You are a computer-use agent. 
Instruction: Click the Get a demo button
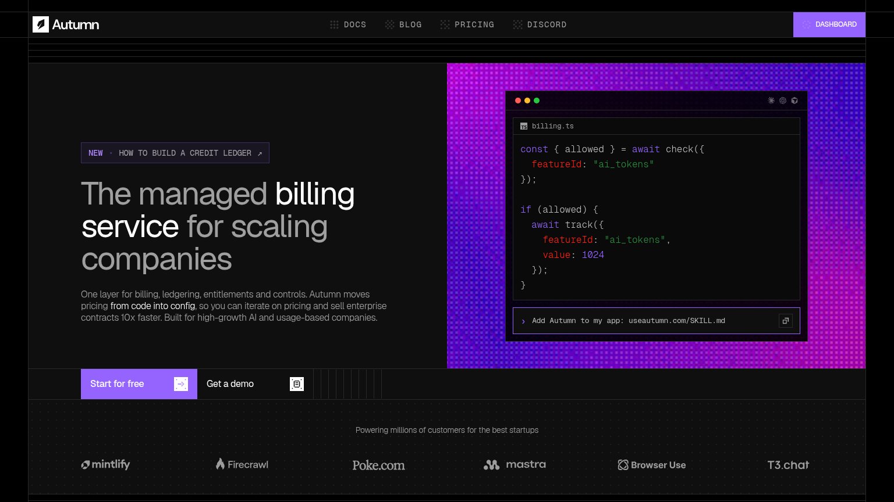255,384
